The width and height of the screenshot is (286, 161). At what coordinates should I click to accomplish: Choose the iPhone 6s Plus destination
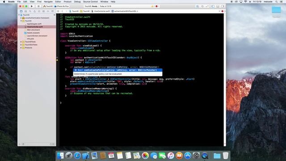(62, 6)
